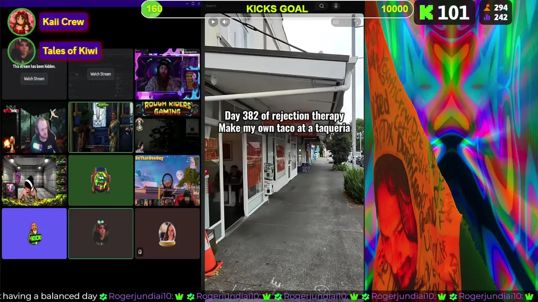Click the avatar with the green bow
The width and height of the screenshot is (538, 302).
click(101, 232)
